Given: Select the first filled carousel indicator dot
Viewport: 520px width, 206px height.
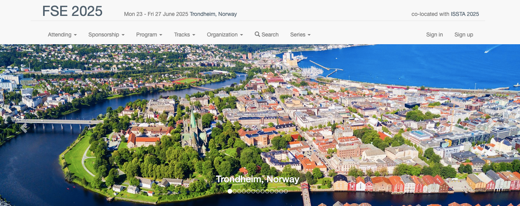Looking at the screenshot, I should [x=230, y=191].
